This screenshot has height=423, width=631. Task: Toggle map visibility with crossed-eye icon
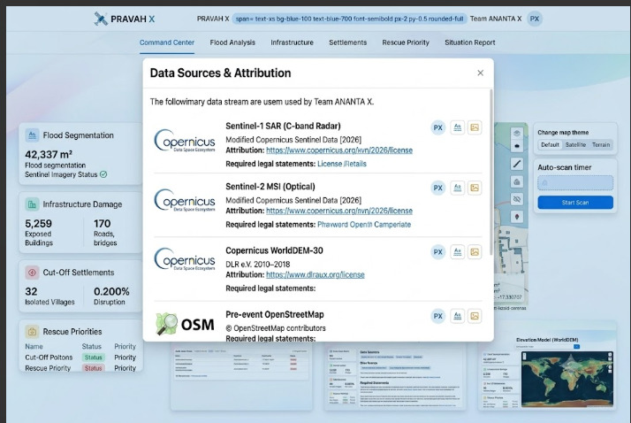coord(517,199)
